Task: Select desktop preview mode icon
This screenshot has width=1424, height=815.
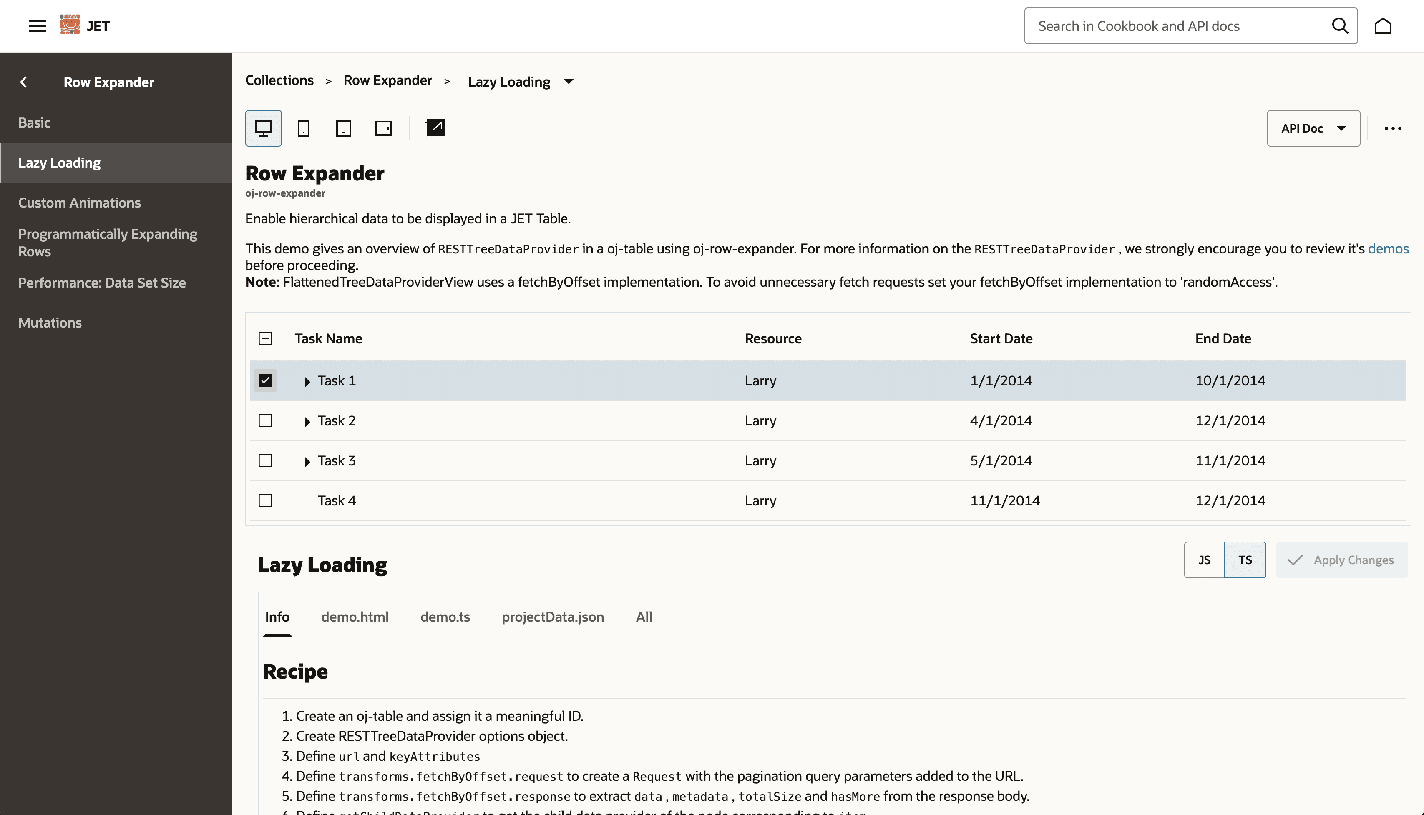Action: [x=263, y=128]
